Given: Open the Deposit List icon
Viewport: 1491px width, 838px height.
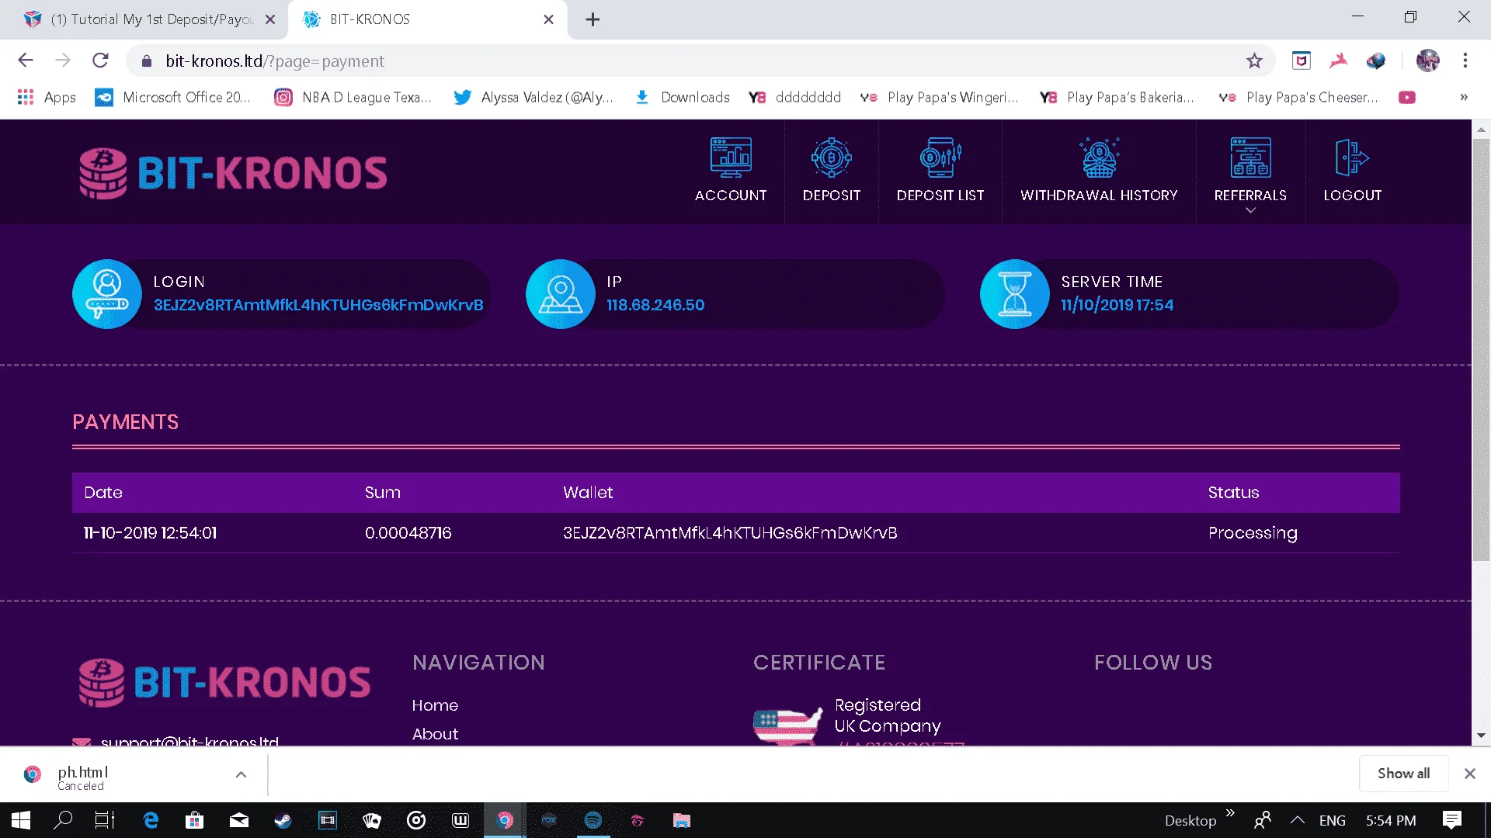Looking at the screenshot, I should coord(940,157).
